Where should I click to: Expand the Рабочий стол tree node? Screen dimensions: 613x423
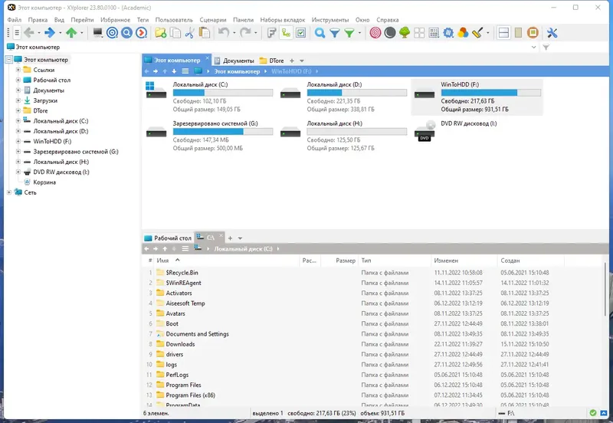[18, 80]
